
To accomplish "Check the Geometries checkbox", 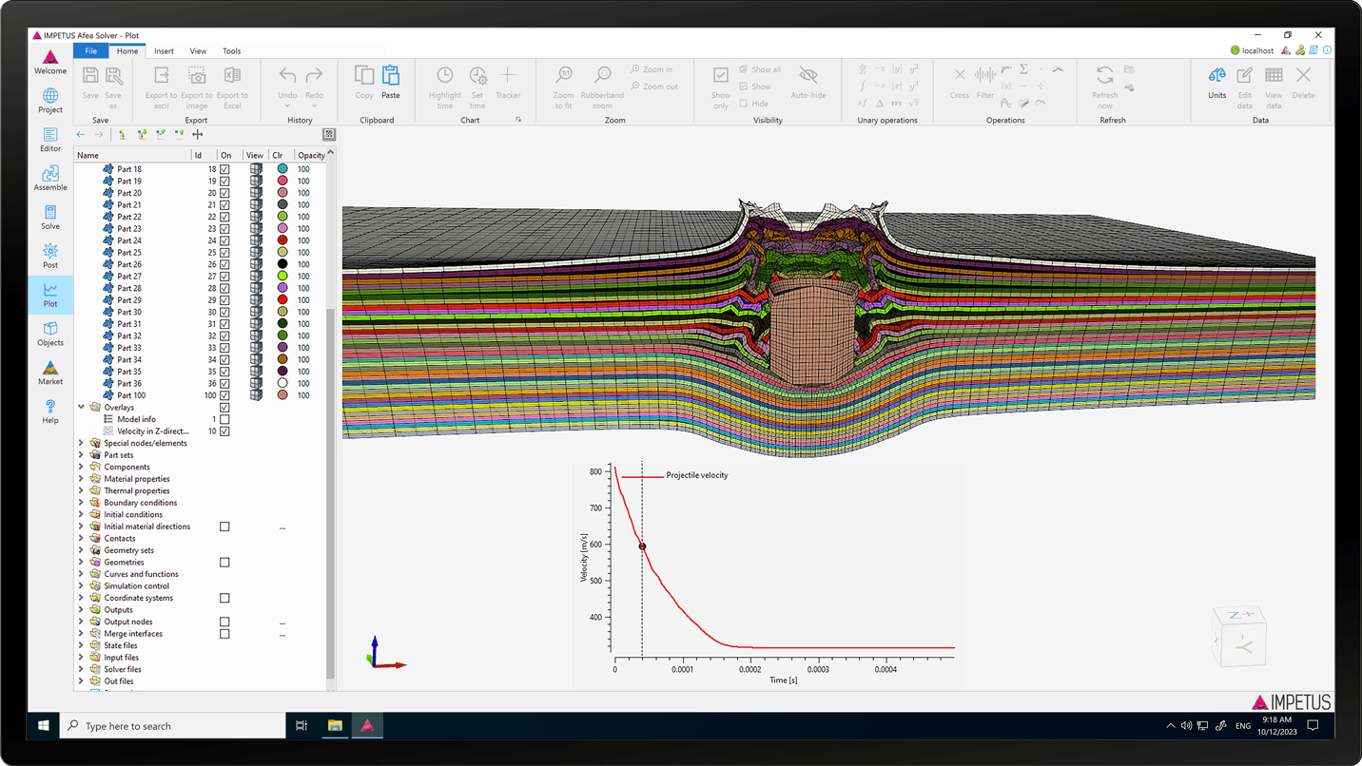I will click(224, 563).
